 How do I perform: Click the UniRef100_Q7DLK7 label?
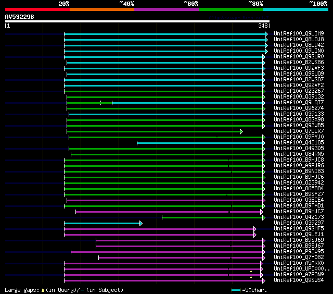point(299,131)
